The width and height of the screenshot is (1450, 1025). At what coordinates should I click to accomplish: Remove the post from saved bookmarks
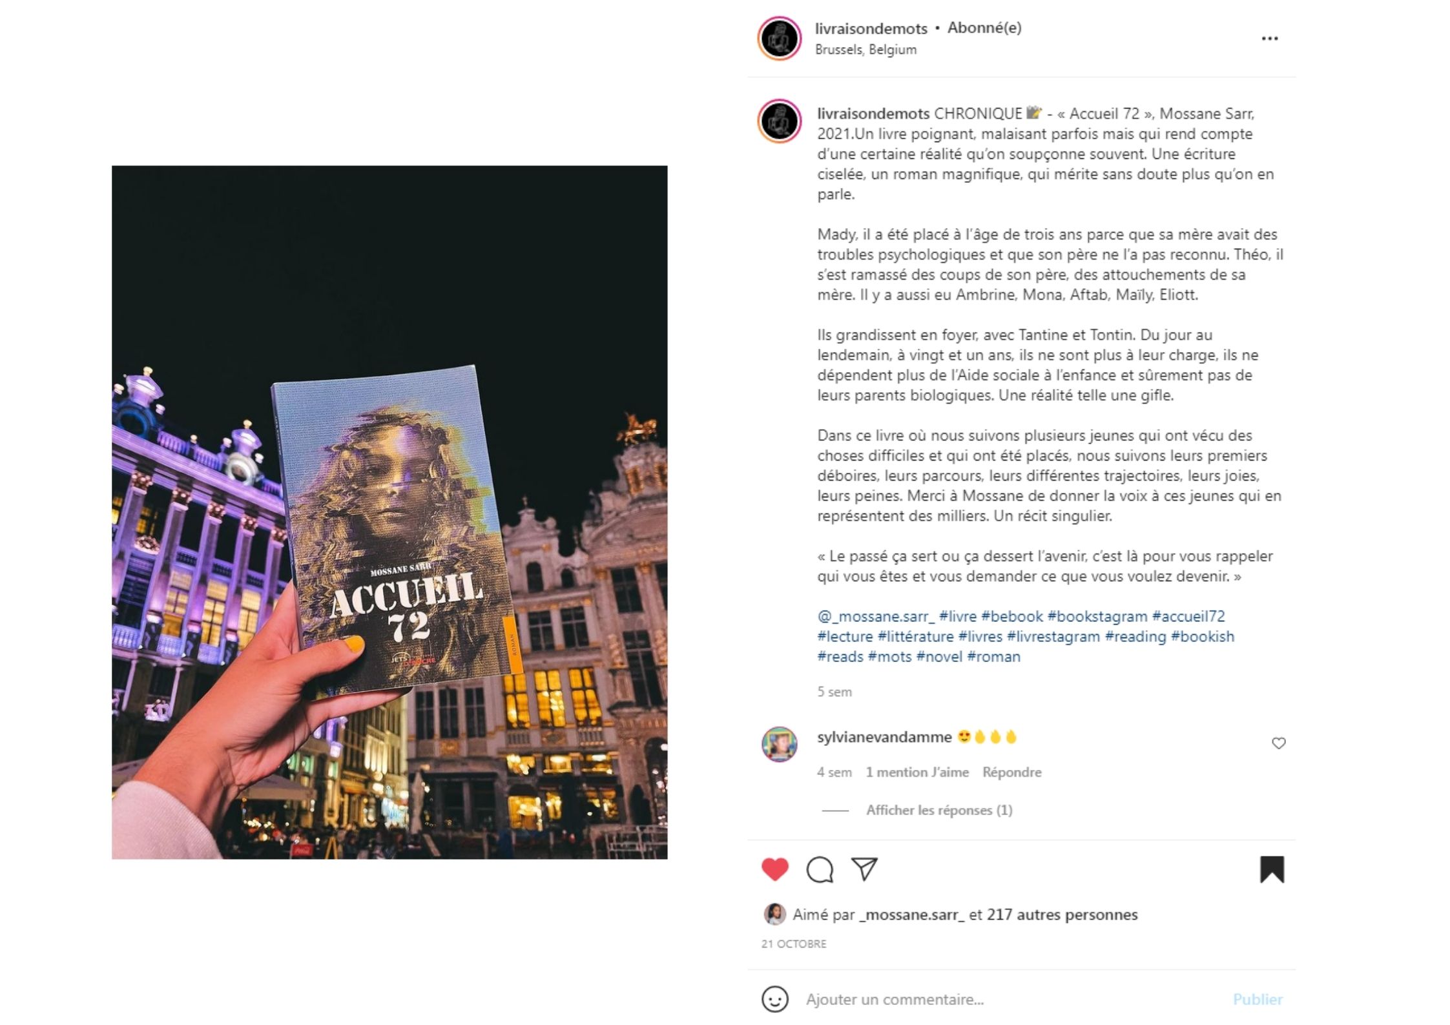1272,869
